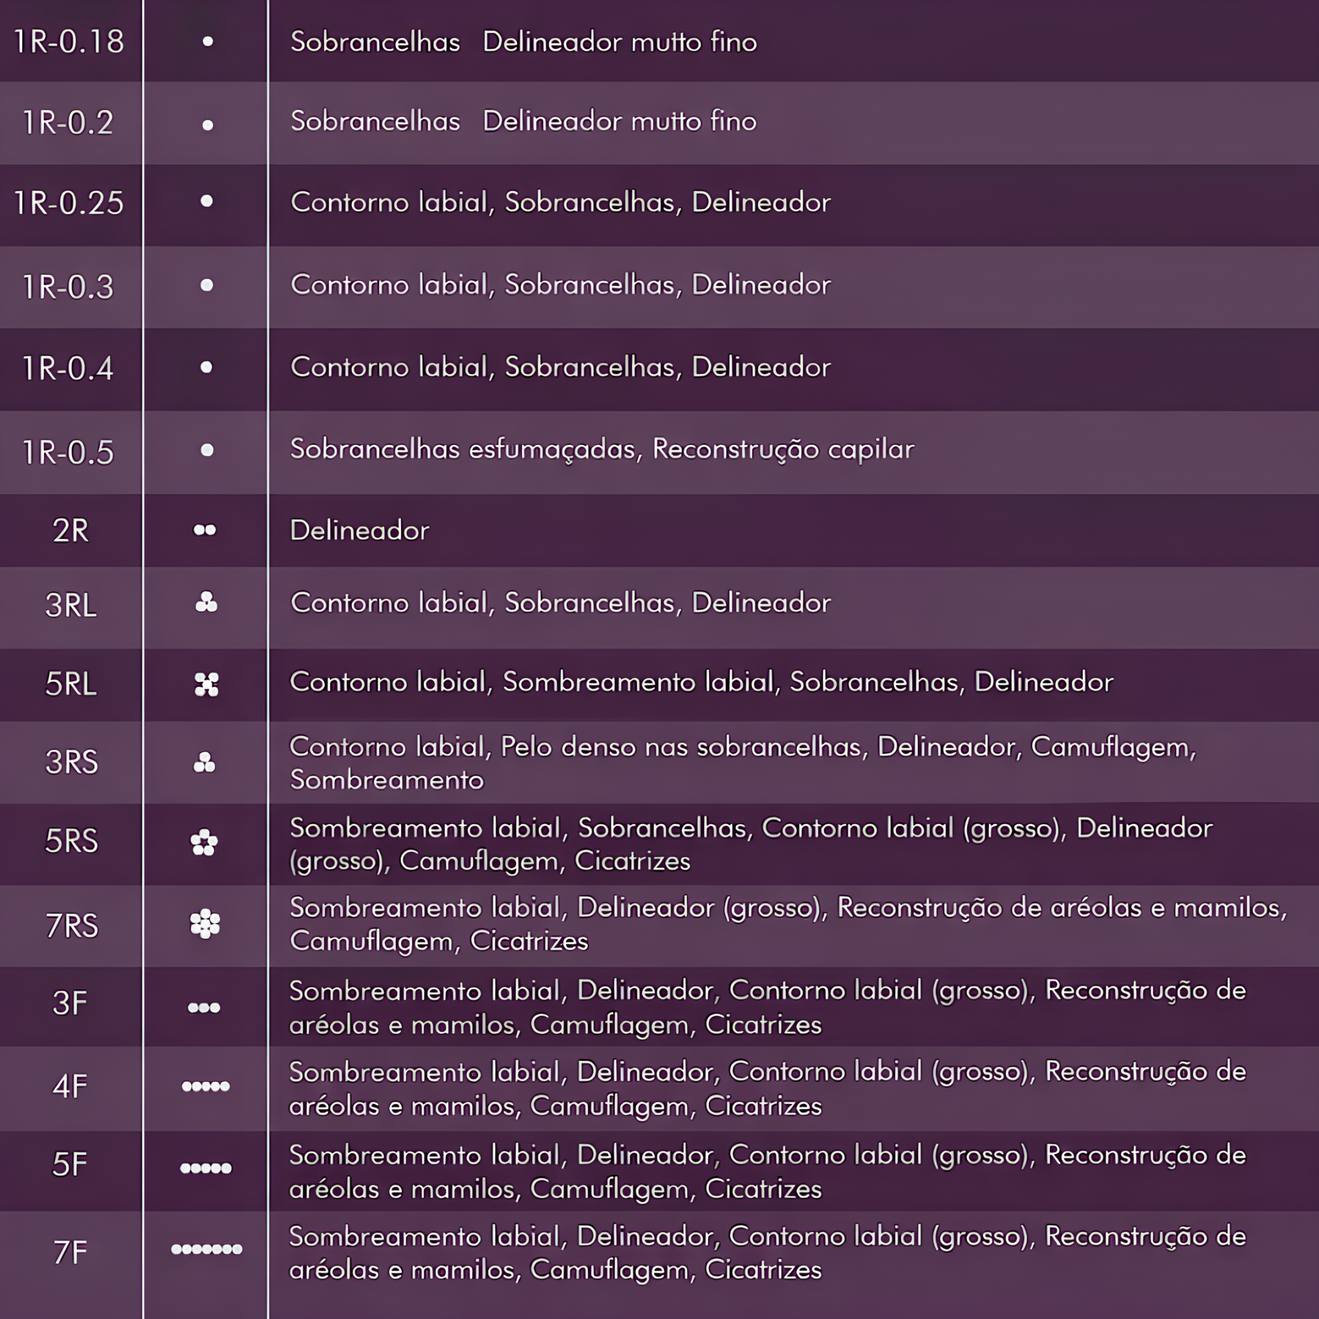Select the 5RL needle label
The height and width of the screenshot is (1319, 1319).
tap(71, 684)
